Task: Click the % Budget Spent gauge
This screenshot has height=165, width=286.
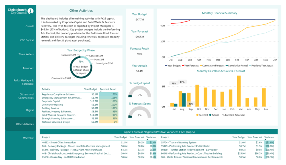Action: [x=140, y=92]
